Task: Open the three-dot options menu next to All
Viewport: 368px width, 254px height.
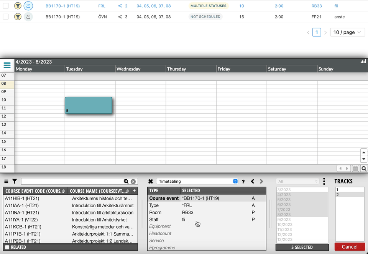Action: (324, 181)
